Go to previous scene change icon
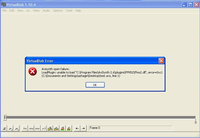The image size is (200, 138). [x=62, y=128]
